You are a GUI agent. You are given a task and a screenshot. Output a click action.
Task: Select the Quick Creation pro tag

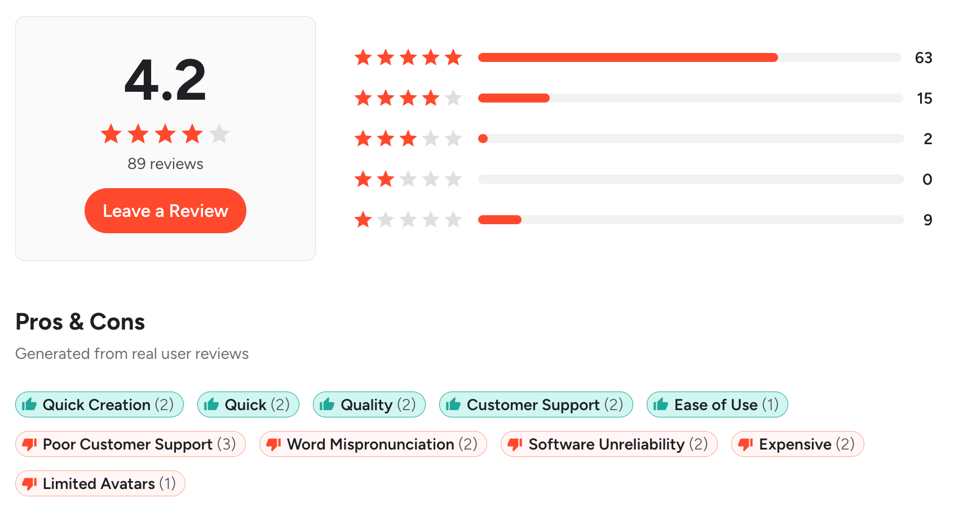(x=99, y=404)
